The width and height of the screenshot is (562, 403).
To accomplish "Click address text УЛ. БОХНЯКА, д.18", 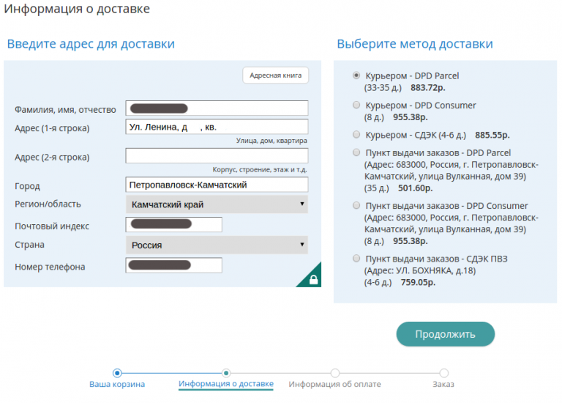I will [x=435, y=270].
